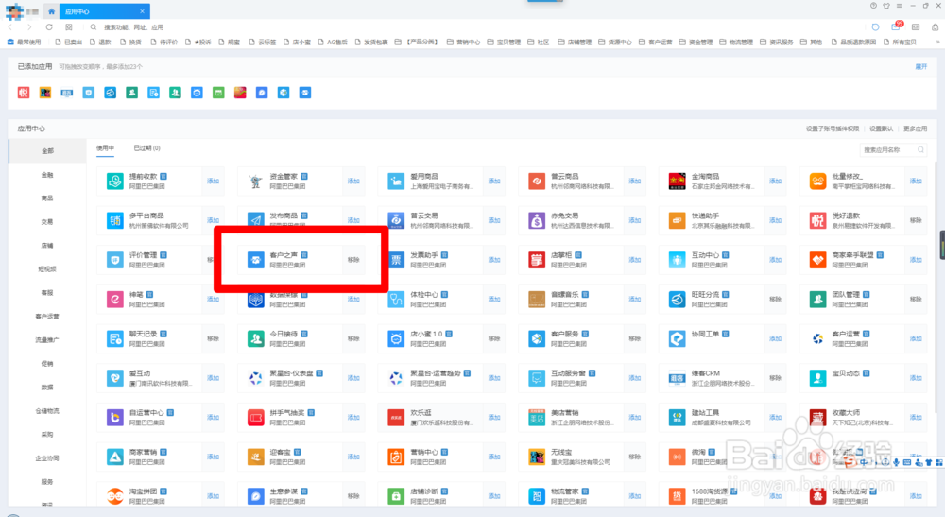Expand the 店铺管理 bookmark folder
The width and height of the screenshot is (945, 517).
tap(575, 43)
